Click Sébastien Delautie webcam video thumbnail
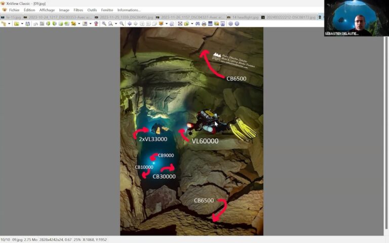389x243 pixels. (x=357, y=18)
